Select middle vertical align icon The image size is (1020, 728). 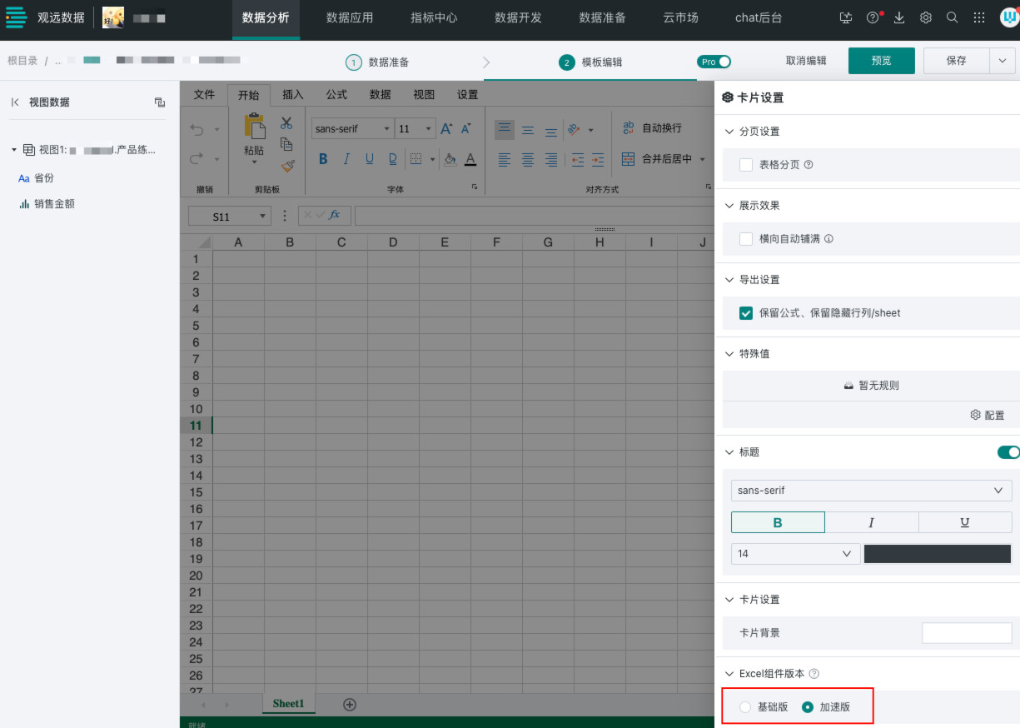click(528, 130)
